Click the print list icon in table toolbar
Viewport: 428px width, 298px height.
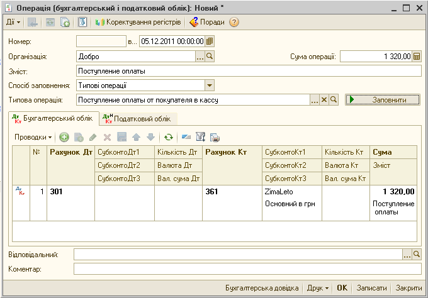(x=215, y=137)
